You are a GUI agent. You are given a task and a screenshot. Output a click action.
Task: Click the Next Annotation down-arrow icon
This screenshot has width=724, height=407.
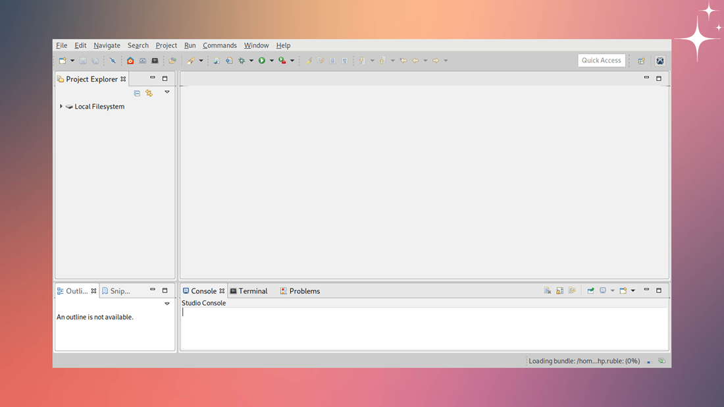tap(362, 61)
